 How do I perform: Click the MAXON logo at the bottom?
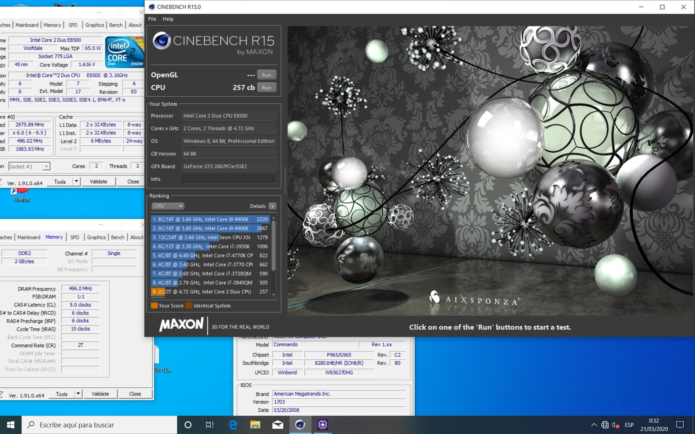181,324
